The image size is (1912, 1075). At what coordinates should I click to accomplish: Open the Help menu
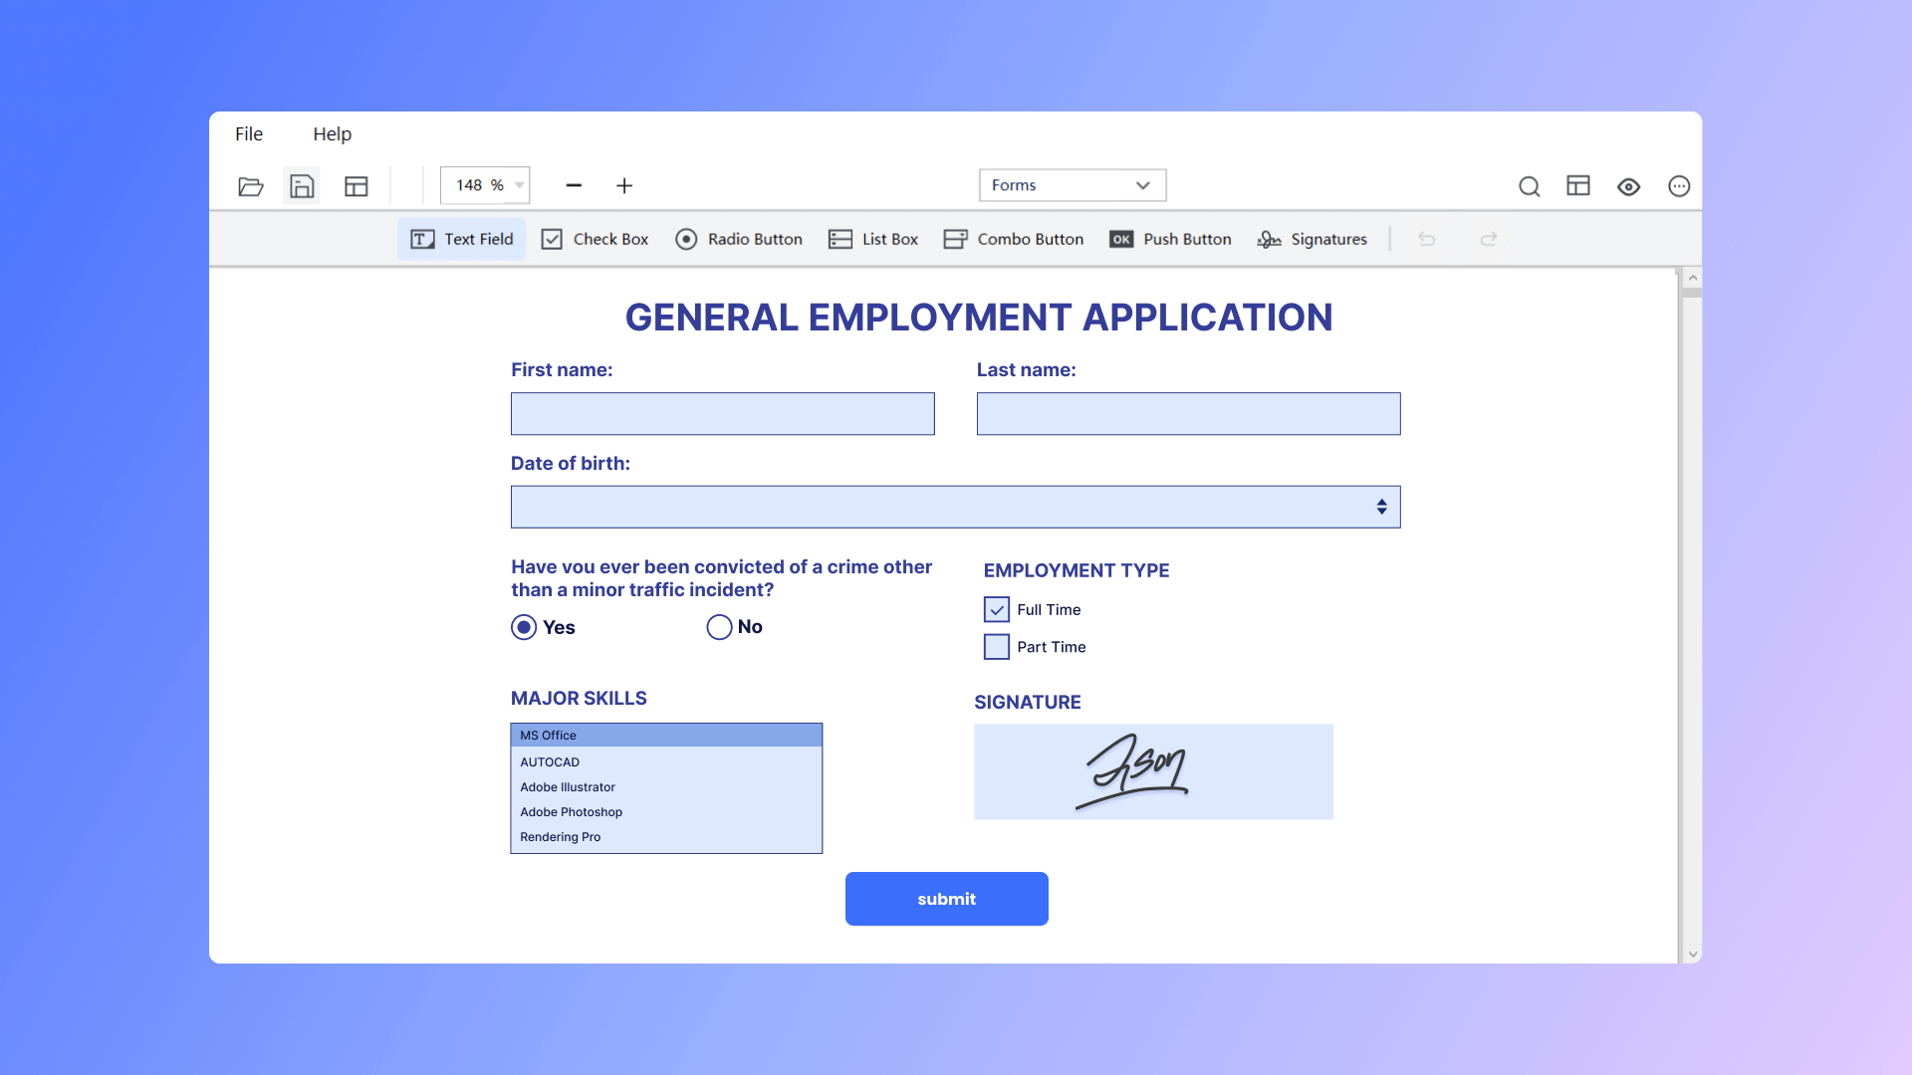pyautogui.click(x=333, y=133)
